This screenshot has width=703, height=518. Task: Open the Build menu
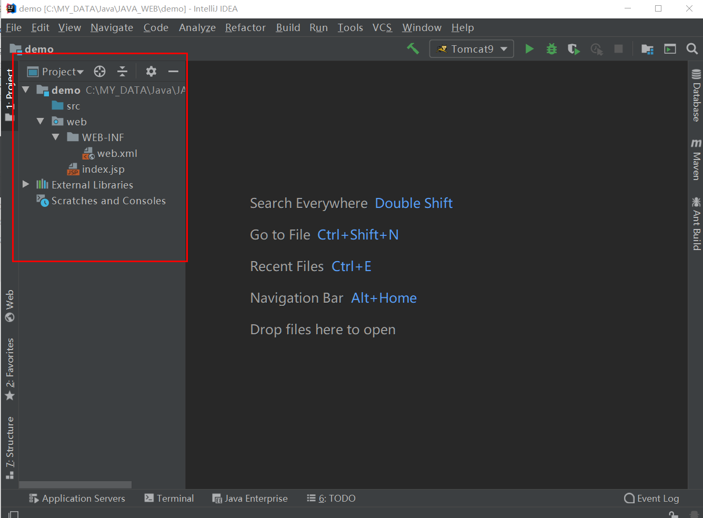[288, 28]
